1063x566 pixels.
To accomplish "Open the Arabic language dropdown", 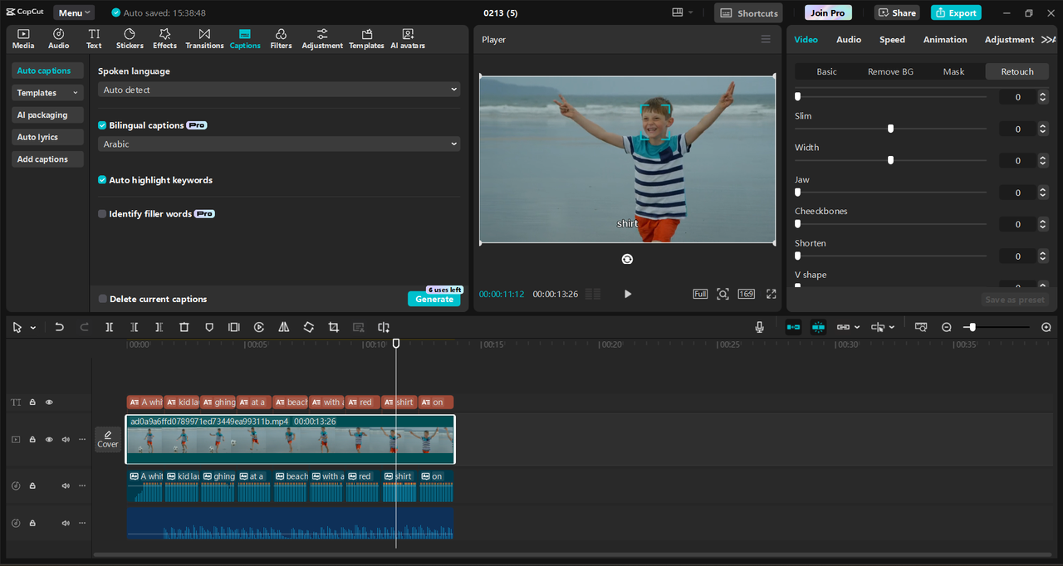I will coord(279,144).
